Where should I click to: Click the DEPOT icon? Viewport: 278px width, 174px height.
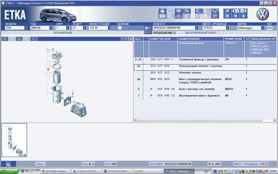[207, 11]
